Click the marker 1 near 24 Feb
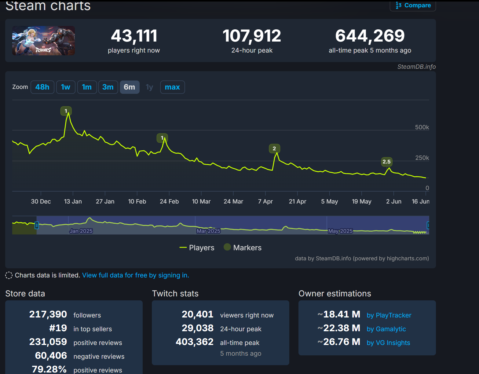 [x=162, y=138]
